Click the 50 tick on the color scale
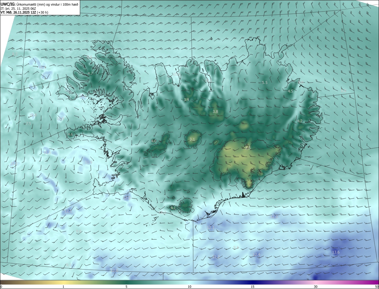The image size is (379, 289). tap(377, 287)
